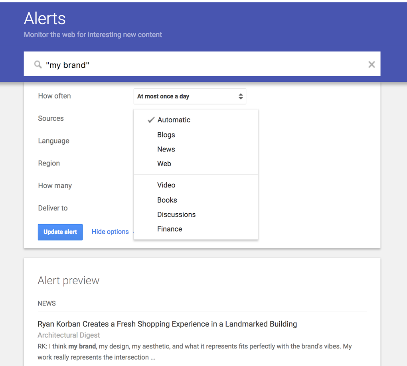Click the Alert preview heading
Image resolution: width=407 pixels, height=366 pixels.
(69, 280)
